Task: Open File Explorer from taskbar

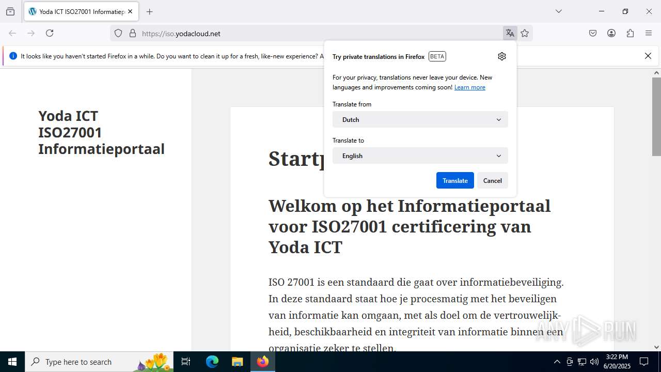Action: [x=237, y=362]
